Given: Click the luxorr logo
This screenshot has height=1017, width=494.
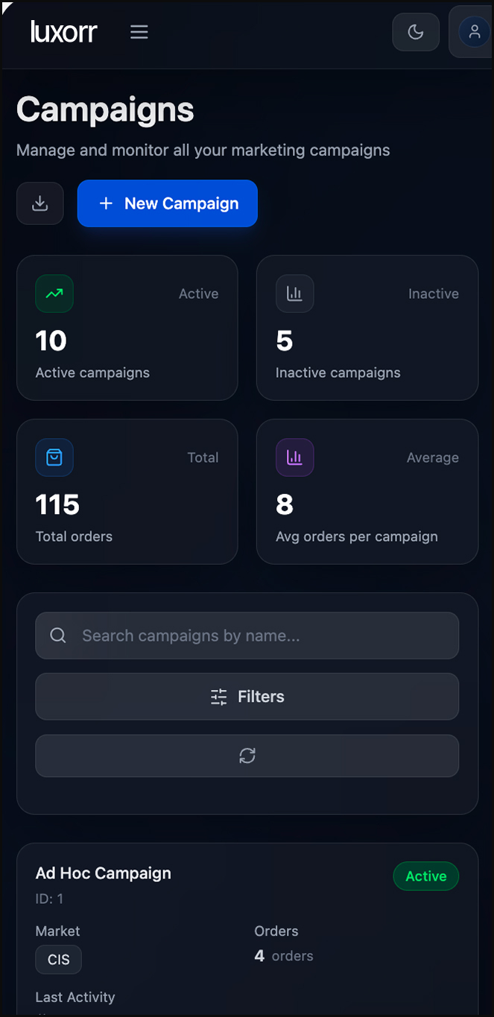Looking at the screenshot, I should 64,32.
